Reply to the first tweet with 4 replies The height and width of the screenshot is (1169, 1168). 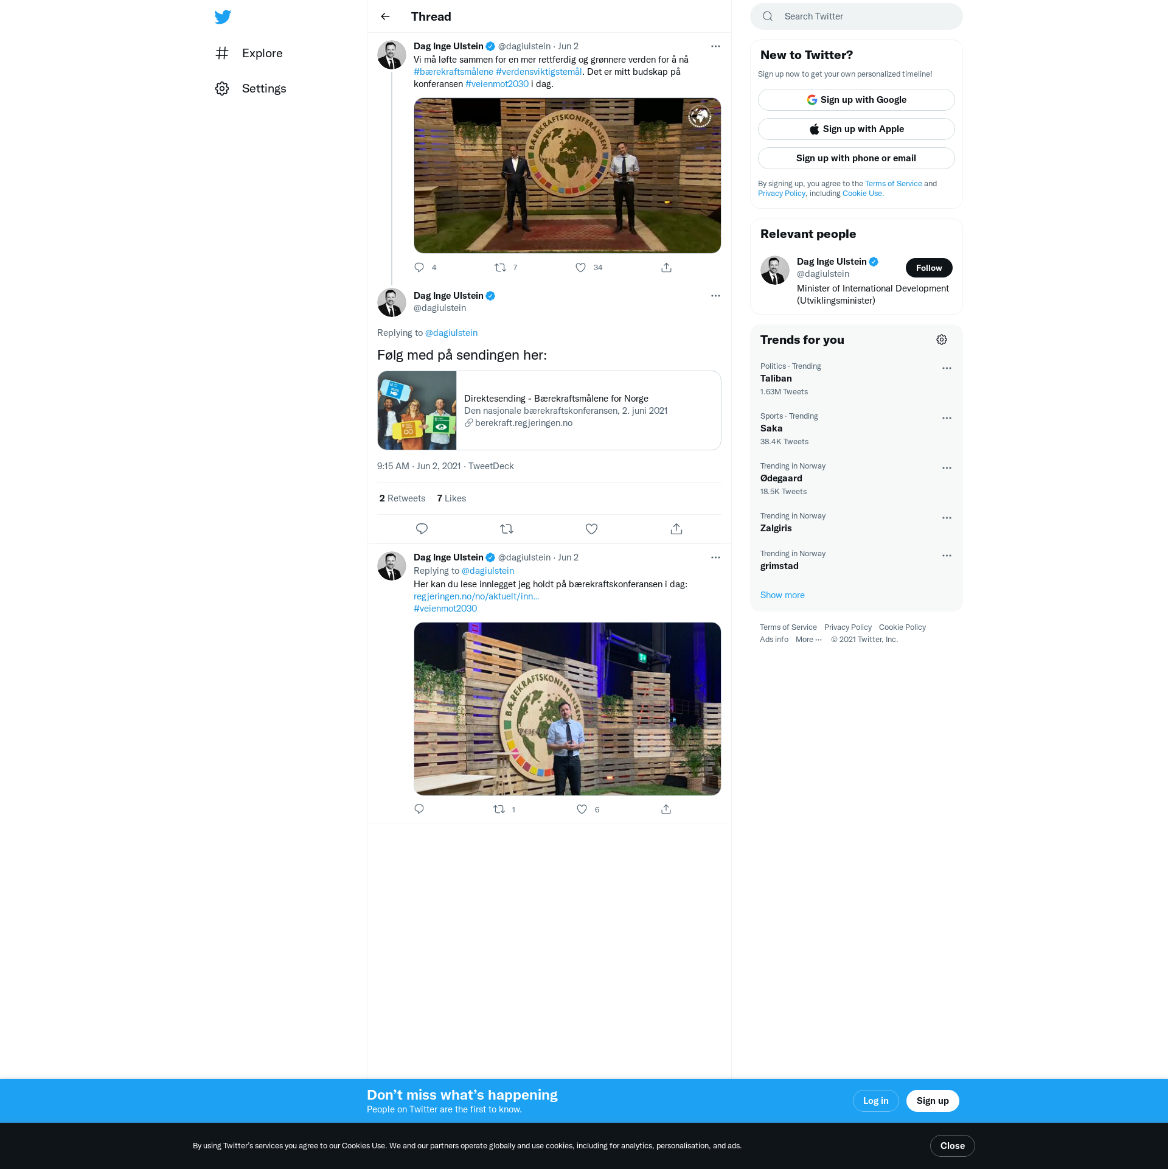[419, 268]
